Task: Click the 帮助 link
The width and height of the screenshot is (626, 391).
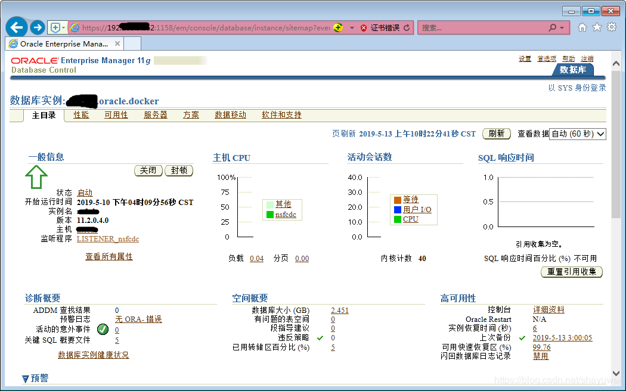Action: tap(569, 58)
